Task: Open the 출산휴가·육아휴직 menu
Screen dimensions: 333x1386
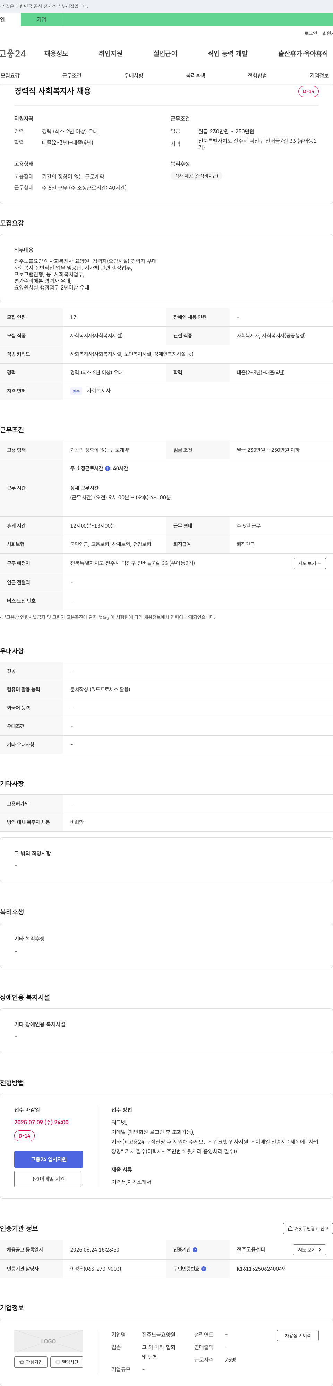Action: 303,53
